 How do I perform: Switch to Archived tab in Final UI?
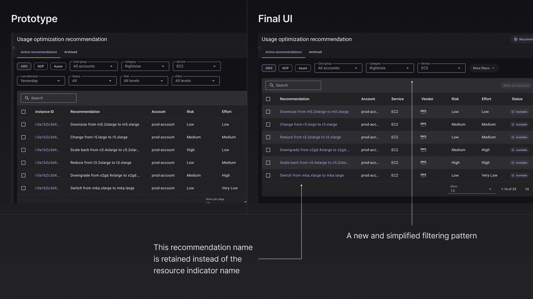pos(315,52)
